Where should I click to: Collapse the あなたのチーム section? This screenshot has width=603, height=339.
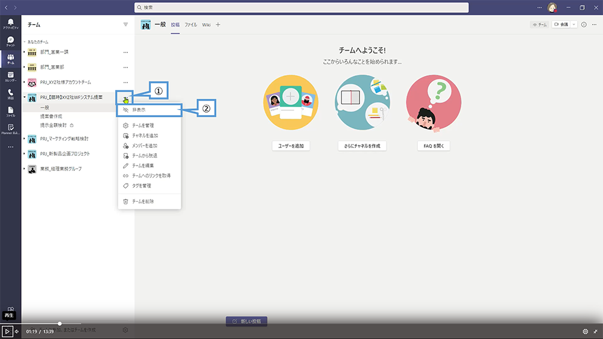(25, 42)
